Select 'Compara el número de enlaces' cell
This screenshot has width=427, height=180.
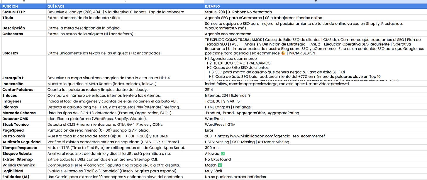pos(125,95)
